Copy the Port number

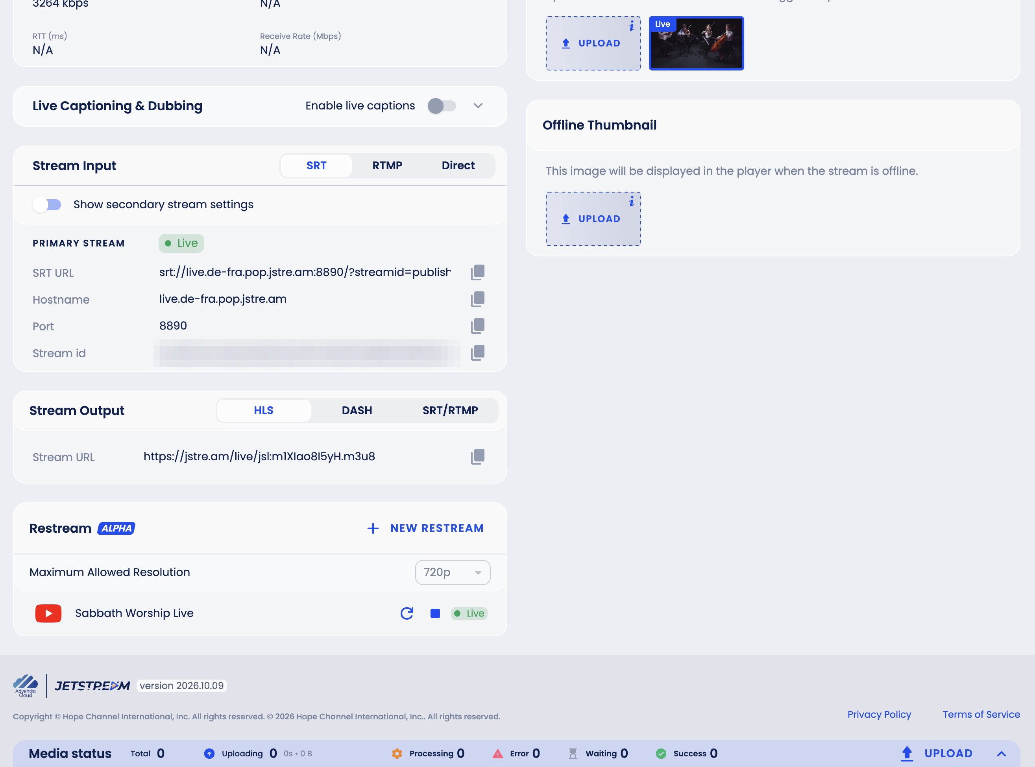pos(477,326)
